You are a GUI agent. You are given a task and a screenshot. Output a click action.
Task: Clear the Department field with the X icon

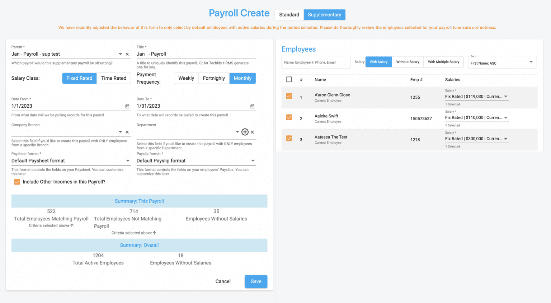pyautogui.click(x=252, y=132)
